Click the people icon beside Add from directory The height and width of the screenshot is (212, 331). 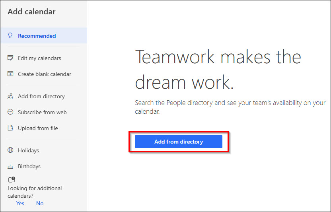pyautogui.click(x=10, y=96)
